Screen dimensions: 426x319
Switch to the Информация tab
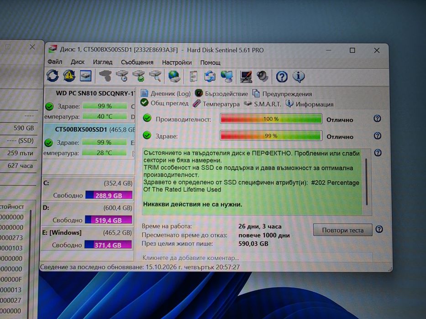[310, 104]
